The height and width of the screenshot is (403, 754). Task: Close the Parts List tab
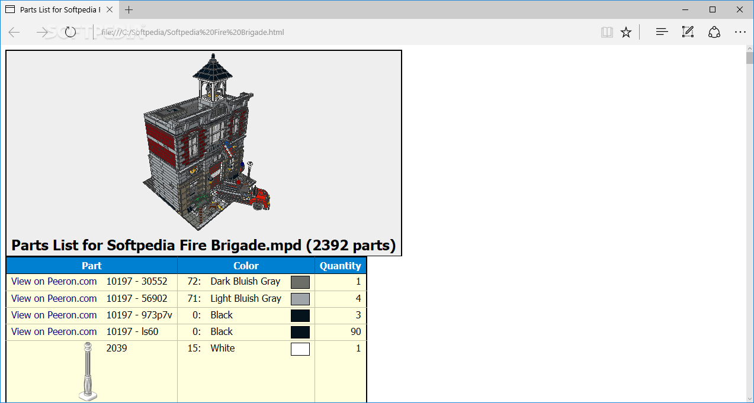(x=110, y=9)
